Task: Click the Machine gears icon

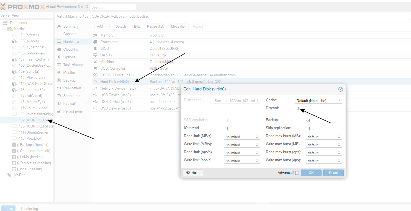Action: pos(95,62)
